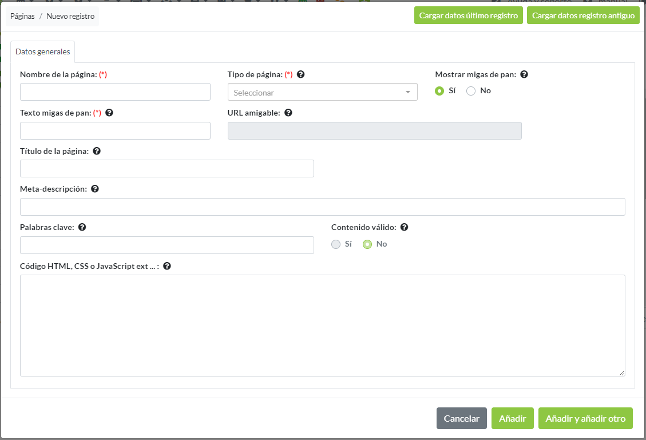Click help icon beside Mostrar migas de pan
The image size is (646, 440).
click(x=524, y=74)
